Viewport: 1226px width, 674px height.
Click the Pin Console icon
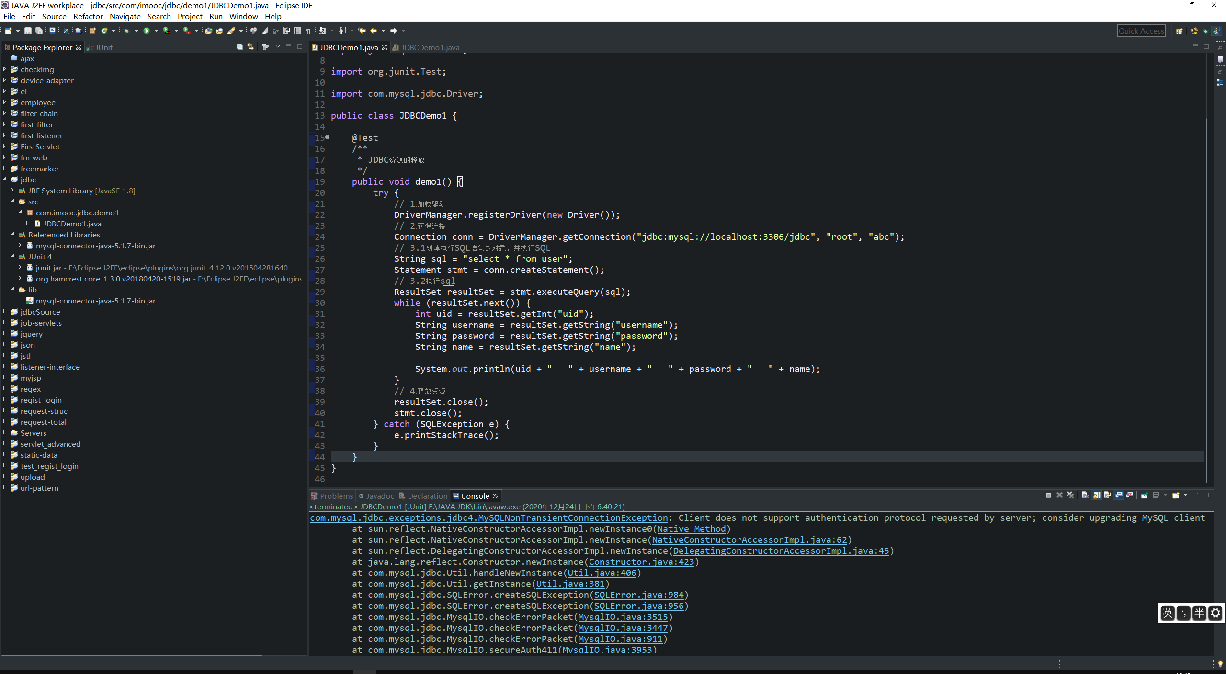(x=1145, y=495)
